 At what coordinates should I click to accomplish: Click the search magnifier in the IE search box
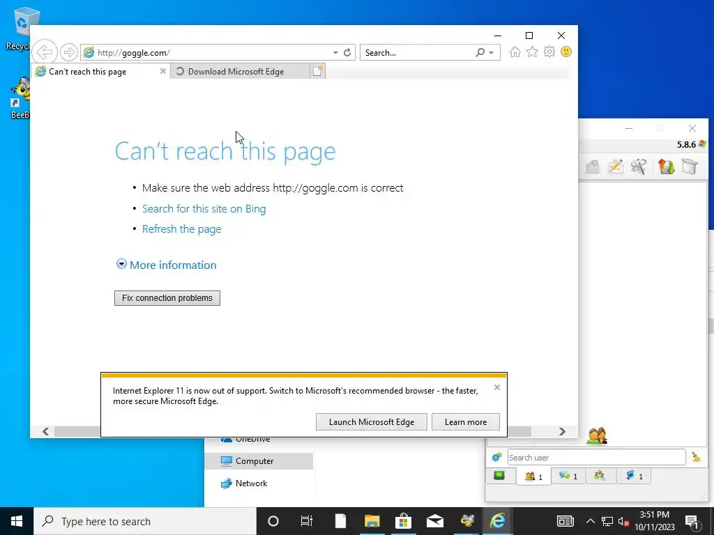click(x=480, y=52)
